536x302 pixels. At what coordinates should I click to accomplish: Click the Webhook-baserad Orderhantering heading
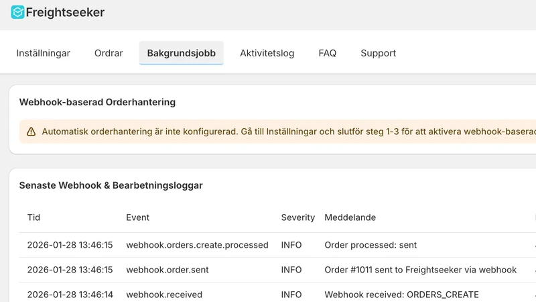(x=97, y=102)
